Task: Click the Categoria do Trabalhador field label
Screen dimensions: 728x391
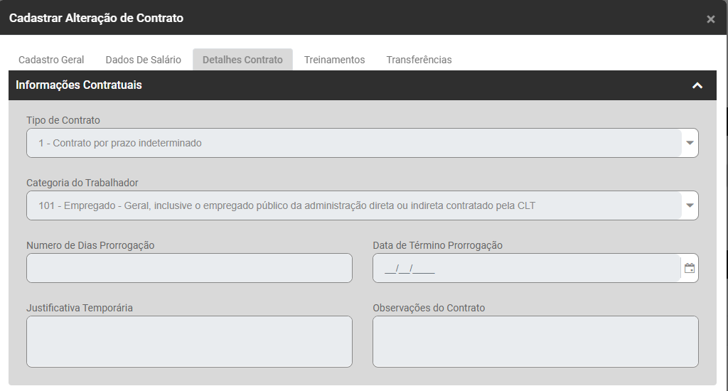Action: [x=82, y=183]
